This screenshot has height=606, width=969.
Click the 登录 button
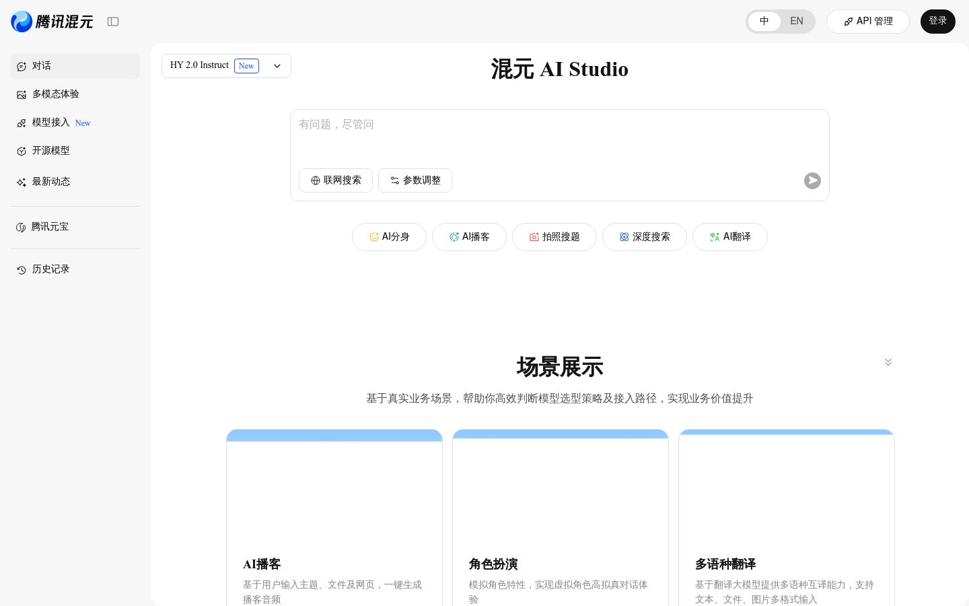[938, 22]
